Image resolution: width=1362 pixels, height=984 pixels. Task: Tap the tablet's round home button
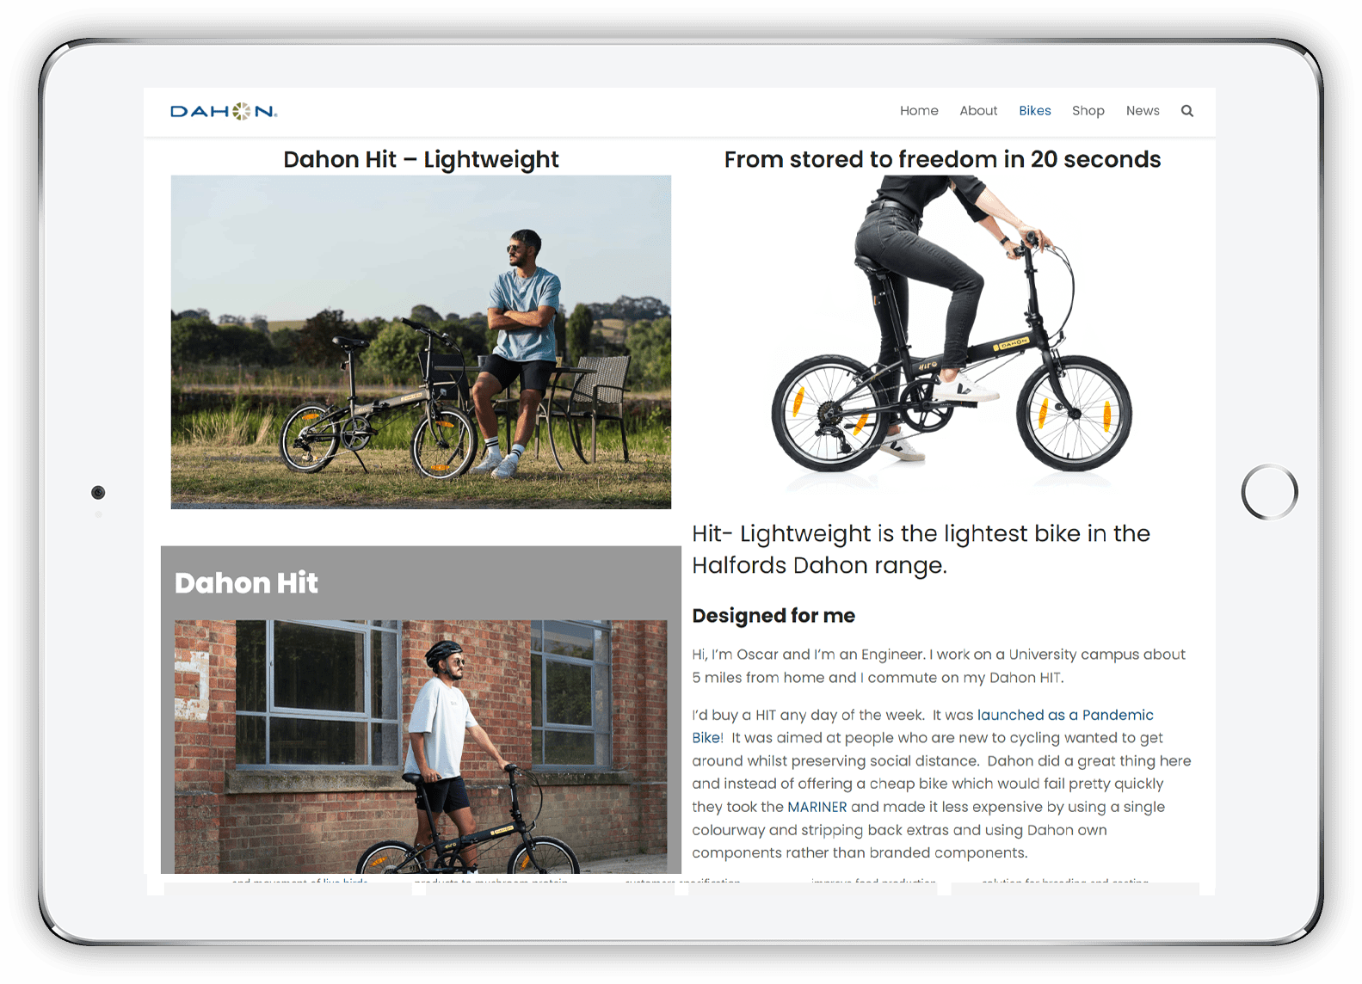point(1269,492)
